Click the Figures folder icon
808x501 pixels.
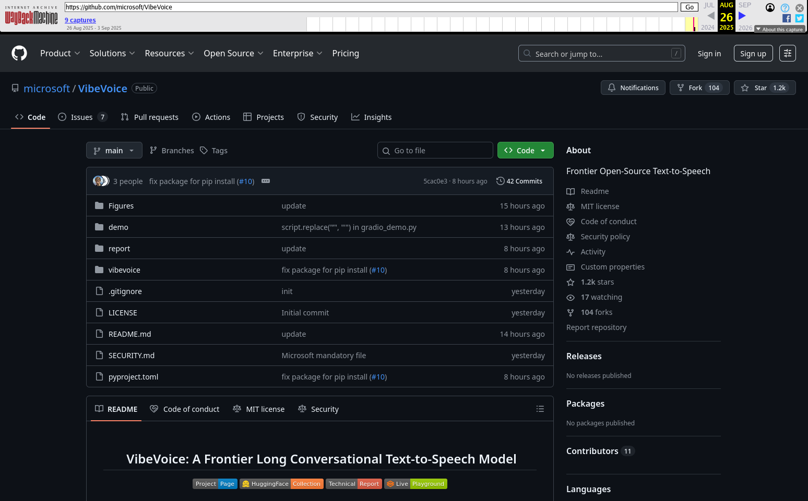pos(99,205)
